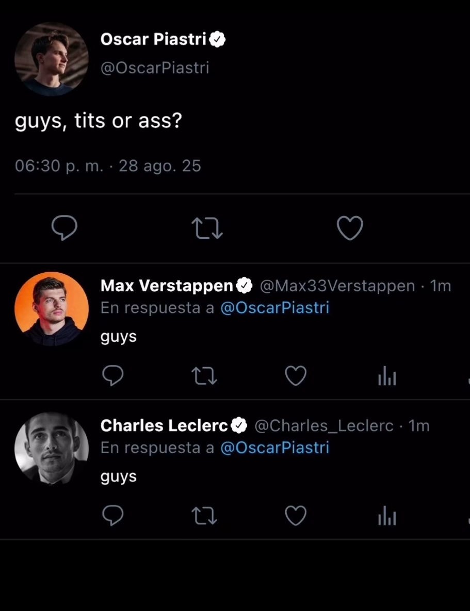Open Oscar Piastri's profile picture
The width and height of the screenshot is (470, 611).
(51, 59)
